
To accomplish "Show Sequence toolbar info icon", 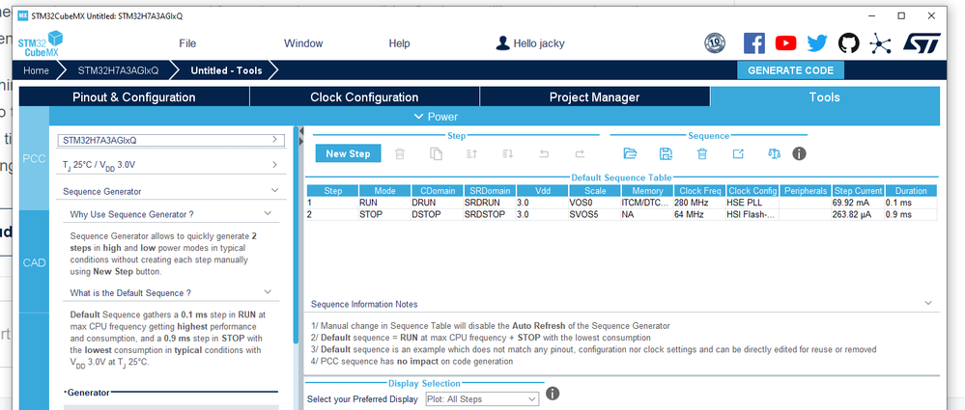I will click(x=799, y=153).
